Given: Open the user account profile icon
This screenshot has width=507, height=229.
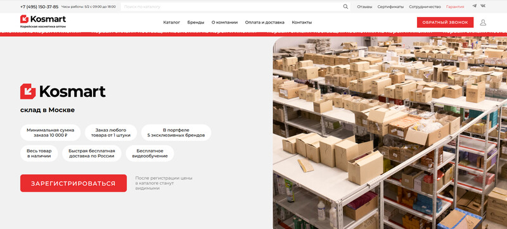Looking at the screenshot, I should coord(483,22).
